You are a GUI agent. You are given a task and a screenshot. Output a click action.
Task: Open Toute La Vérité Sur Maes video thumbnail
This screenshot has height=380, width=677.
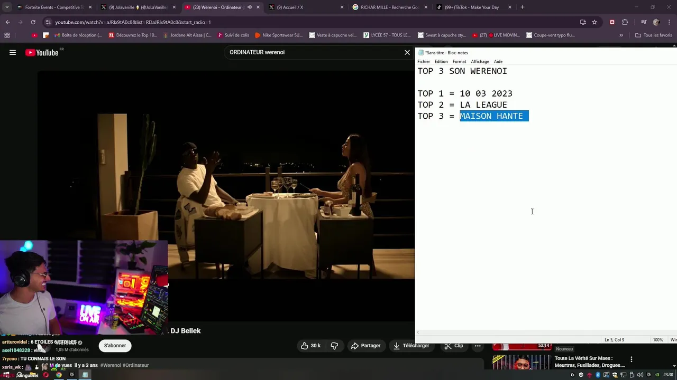522,362
